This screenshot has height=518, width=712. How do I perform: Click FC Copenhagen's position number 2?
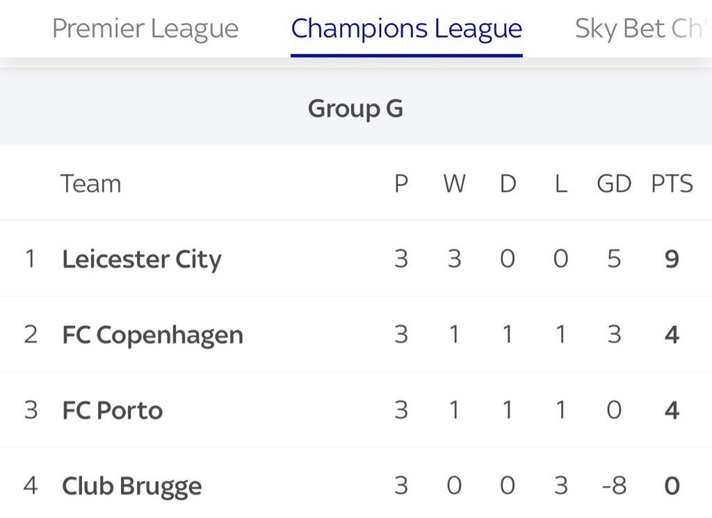point(31,334)
